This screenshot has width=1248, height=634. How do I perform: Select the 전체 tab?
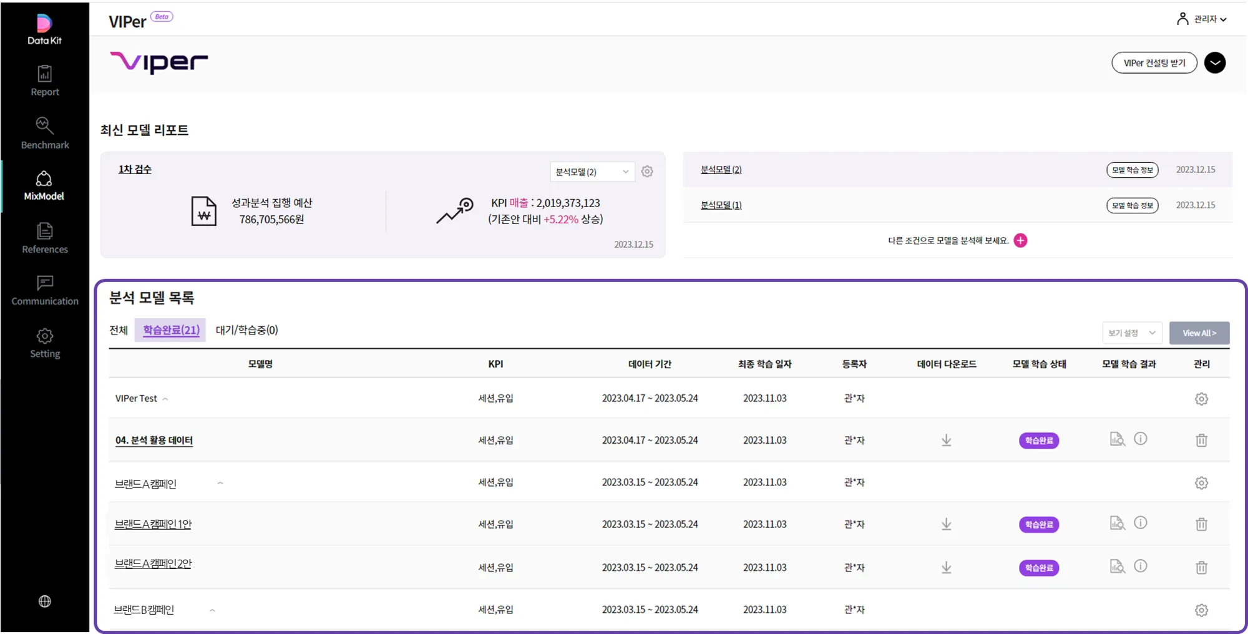click(x=119, y=330)
